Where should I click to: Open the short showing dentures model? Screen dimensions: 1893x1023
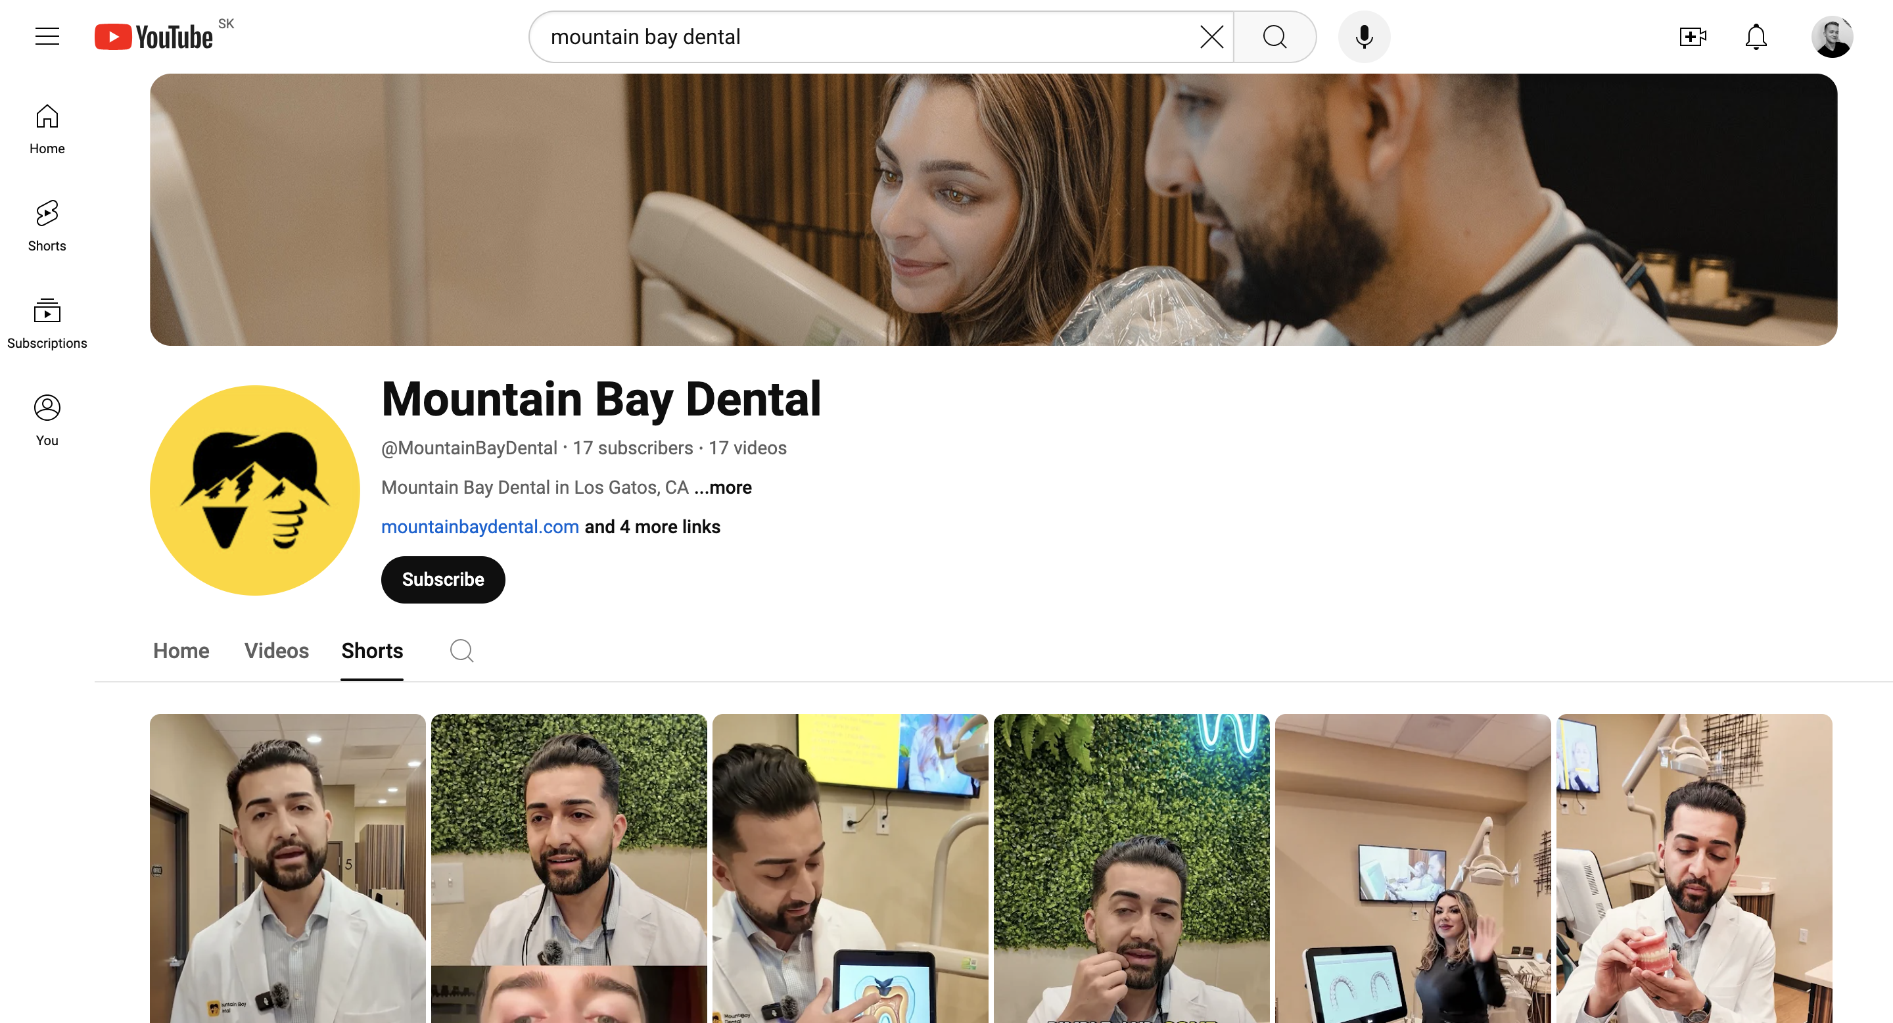(x=1693, y=867)
